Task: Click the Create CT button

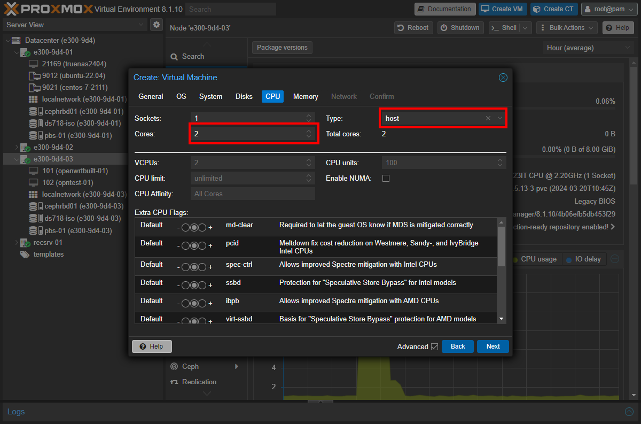Action: (554, 9)
